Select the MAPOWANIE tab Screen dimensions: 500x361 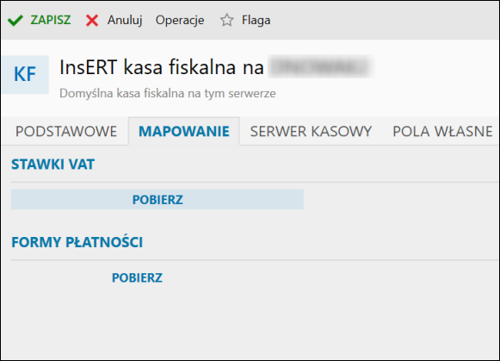coord(184,132)
